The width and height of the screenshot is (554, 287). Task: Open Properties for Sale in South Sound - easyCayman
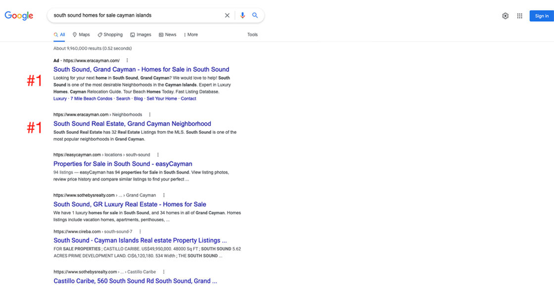(x=123, y=164)
